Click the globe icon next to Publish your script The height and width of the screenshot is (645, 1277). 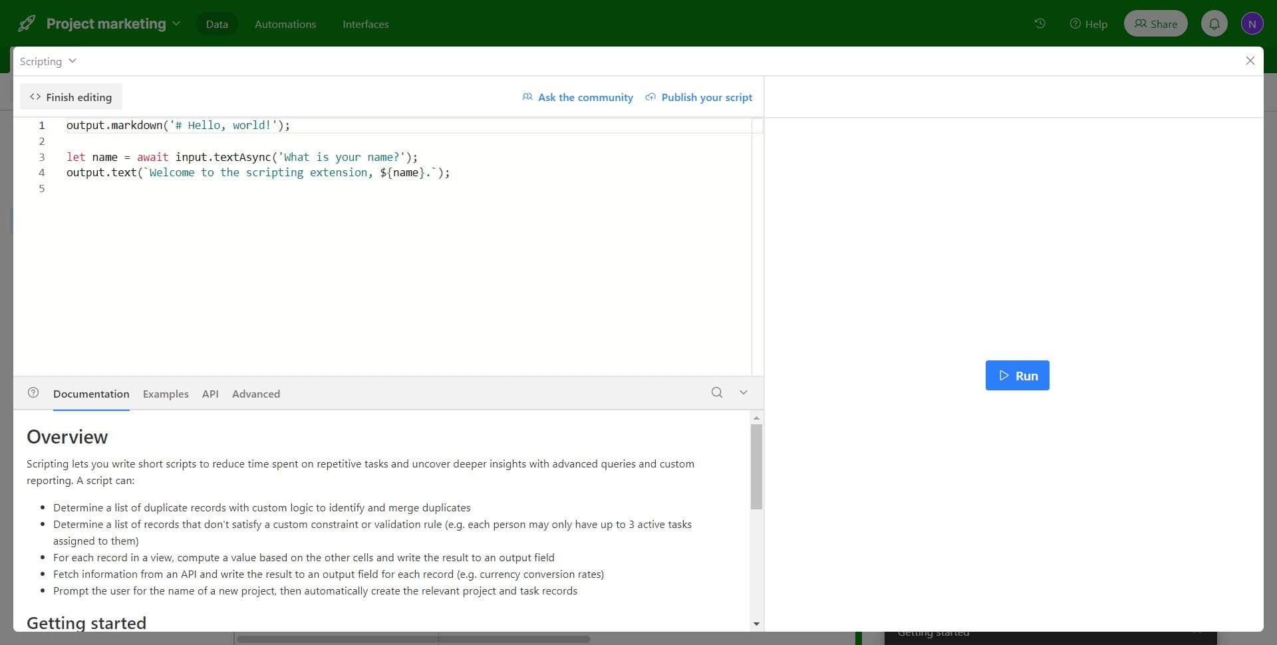(x=650, y=97)
